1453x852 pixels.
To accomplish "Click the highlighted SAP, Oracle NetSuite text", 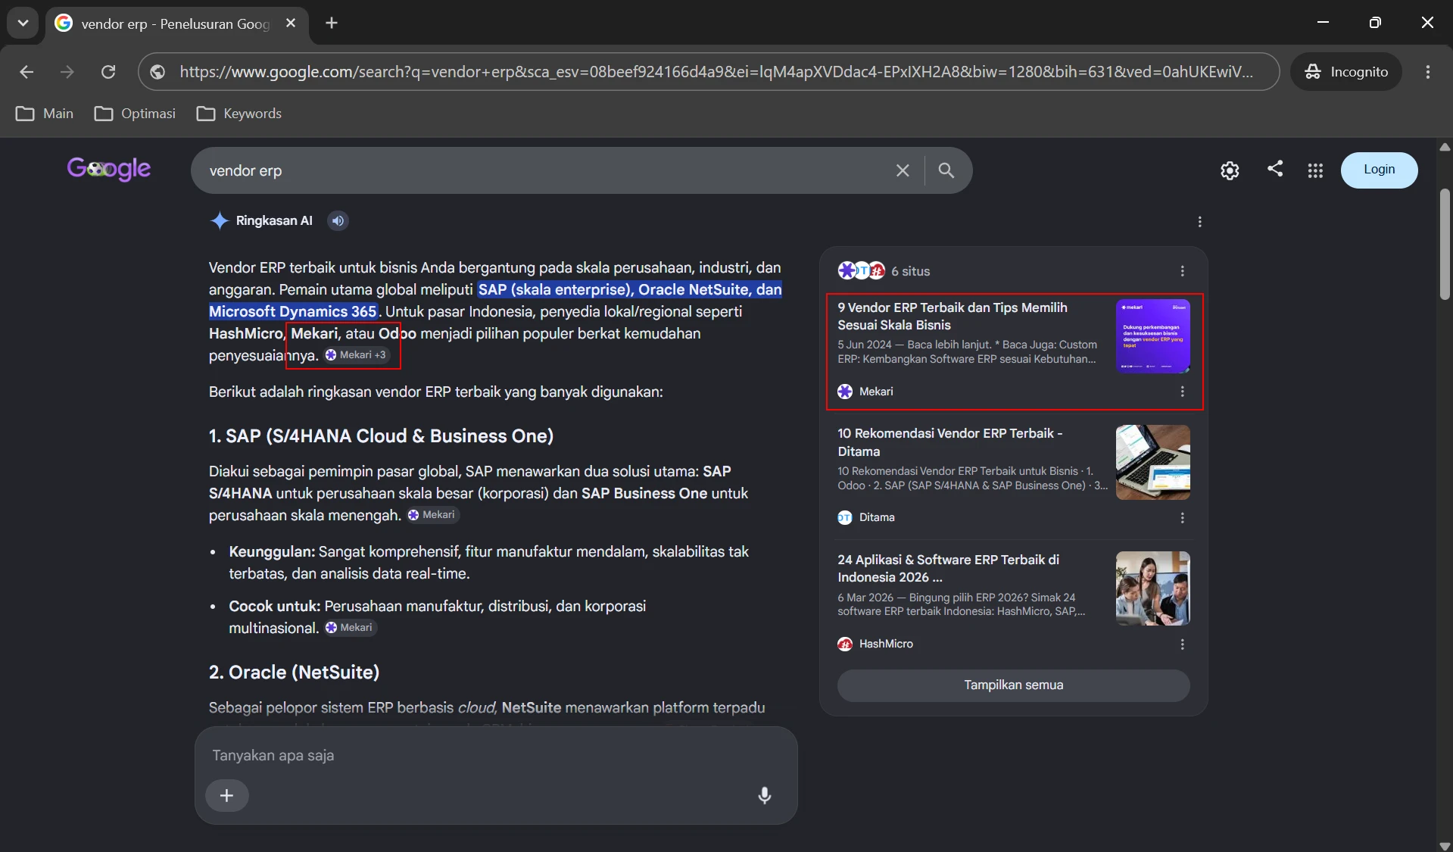I will [630, 290].
